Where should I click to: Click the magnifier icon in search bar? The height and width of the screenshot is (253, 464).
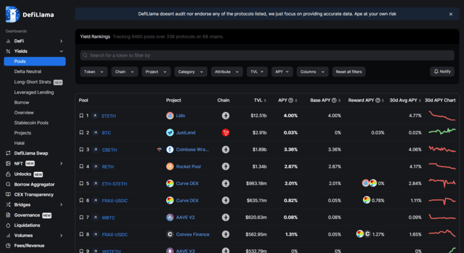[x=85, y=55]
